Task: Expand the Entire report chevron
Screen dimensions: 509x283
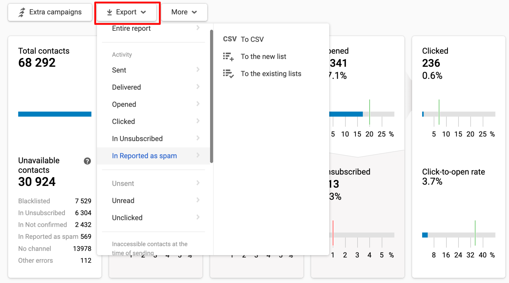Action: 198,28
